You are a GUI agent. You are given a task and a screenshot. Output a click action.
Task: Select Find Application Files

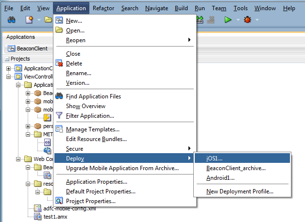tap(125, 96)
